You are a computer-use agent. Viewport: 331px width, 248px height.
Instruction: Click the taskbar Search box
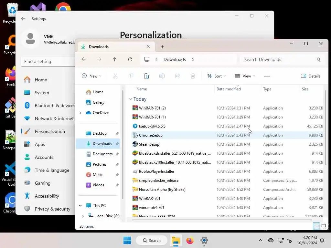(x=152, y=240)
